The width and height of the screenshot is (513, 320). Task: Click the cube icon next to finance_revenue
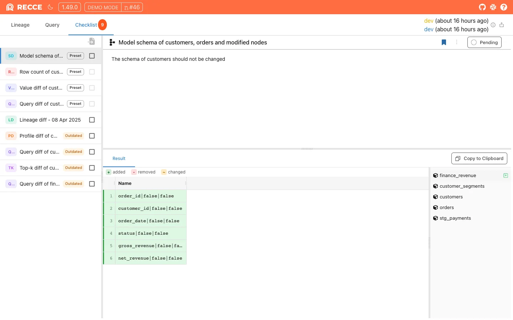[435, 176]
